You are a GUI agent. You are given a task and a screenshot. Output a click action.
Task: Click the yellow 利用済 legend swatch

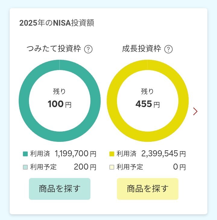click(x=112, y=154)
